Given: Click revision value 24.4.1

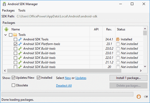Looking at the screenshot, I should tap(109, 39).
